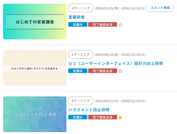Viewport: 177px width, 134px height.
Task: Click the はじめての営業講座 thumbnail
Action: coord(35,22)
